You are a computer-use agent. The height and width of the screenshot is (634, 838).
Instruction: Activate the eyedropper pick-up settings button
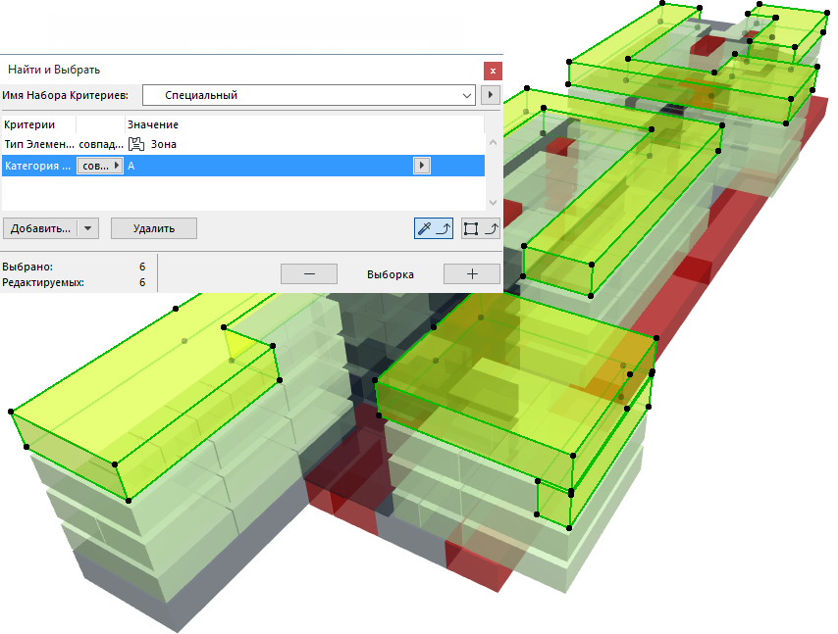point(434,228)
